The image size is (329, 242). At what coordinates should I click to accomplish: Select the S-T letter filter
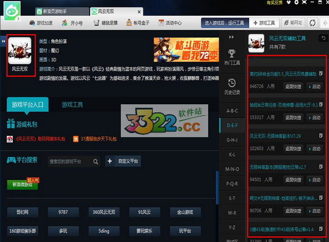coord(232,198)
